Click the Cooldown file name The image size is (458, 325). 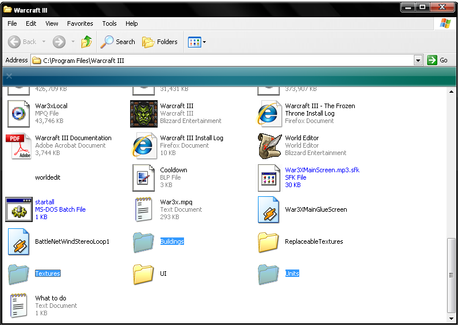pos(174,170)
